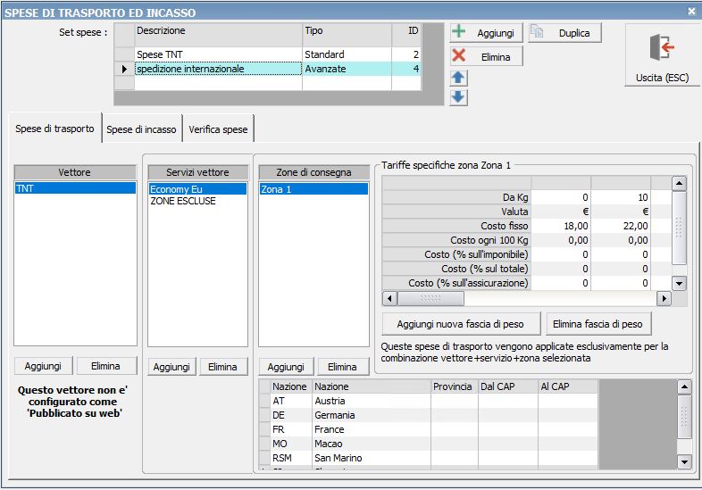Switch to Verifica spese tab
The height and width of the screenshot is (490, 702).
pyautogui.click(x=218, y=129)
